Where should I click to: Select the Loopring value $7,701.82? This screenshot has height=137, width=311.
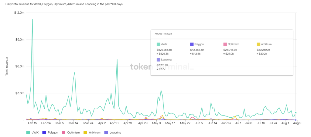pyautogui.click(x=162, y=65)
